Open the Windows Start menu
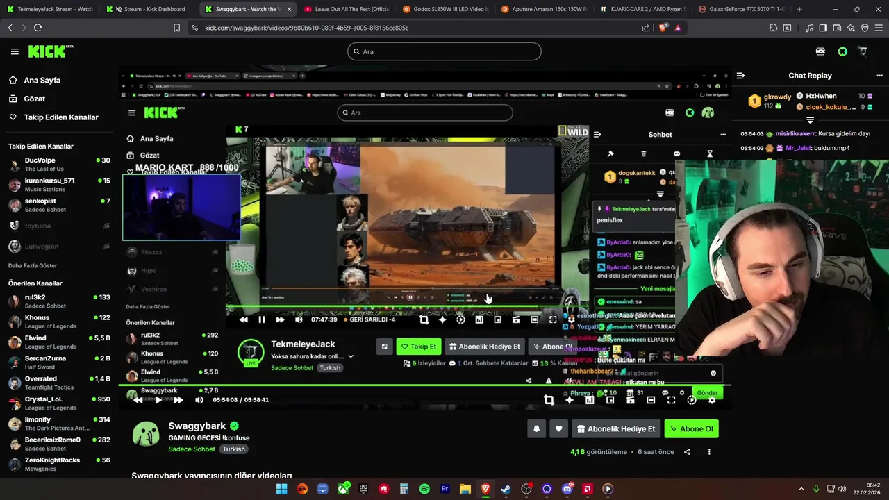889x500 pixels. [281, 489]
